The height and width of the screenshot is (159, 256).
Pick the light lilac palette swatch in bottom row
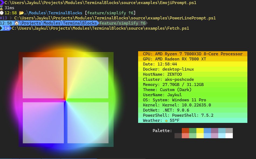214,136
